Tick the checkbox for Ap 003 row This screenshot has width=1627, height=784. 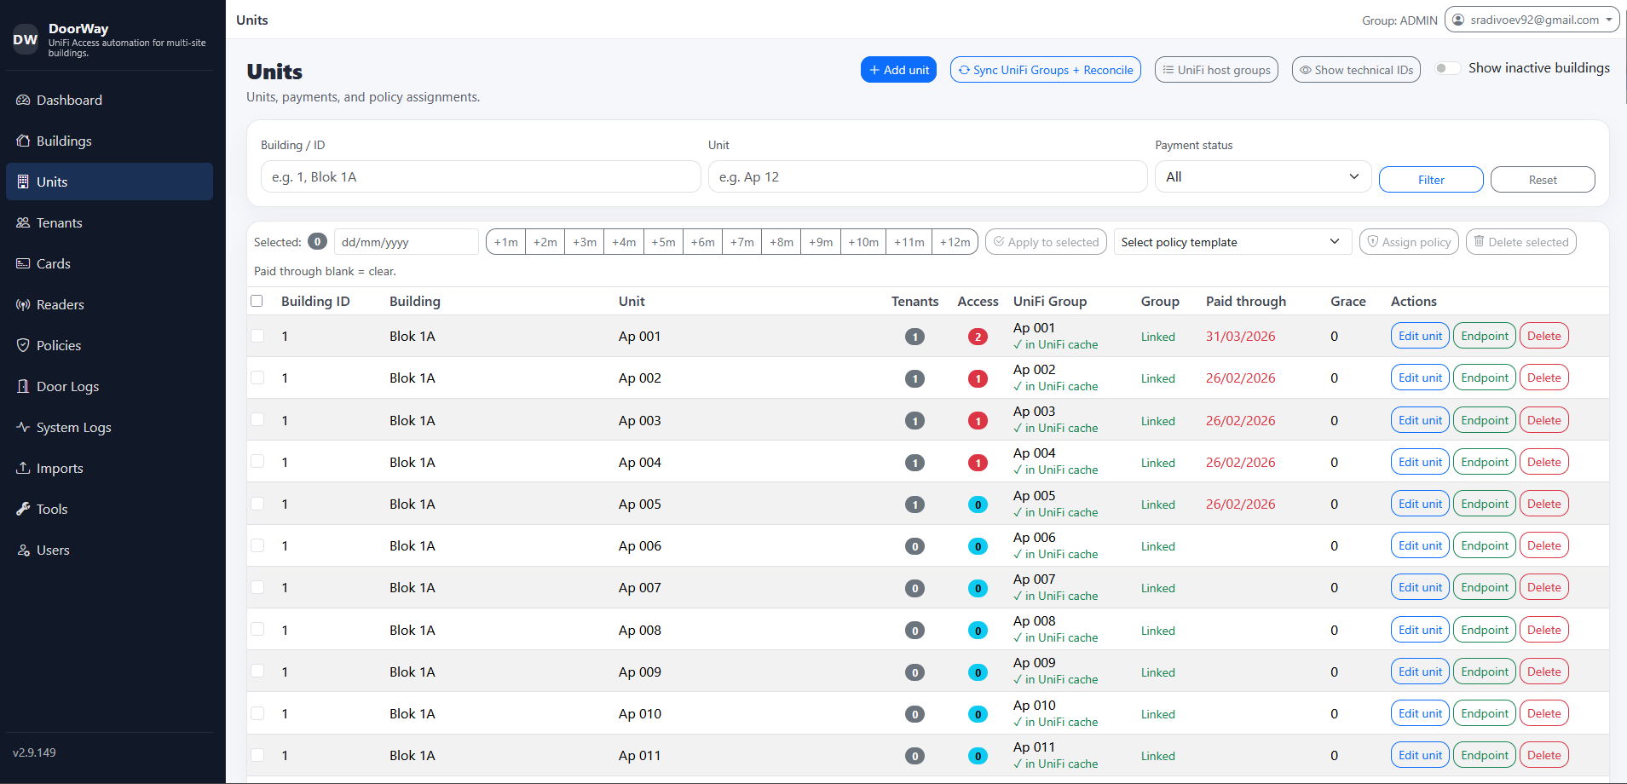click(257, 420)
